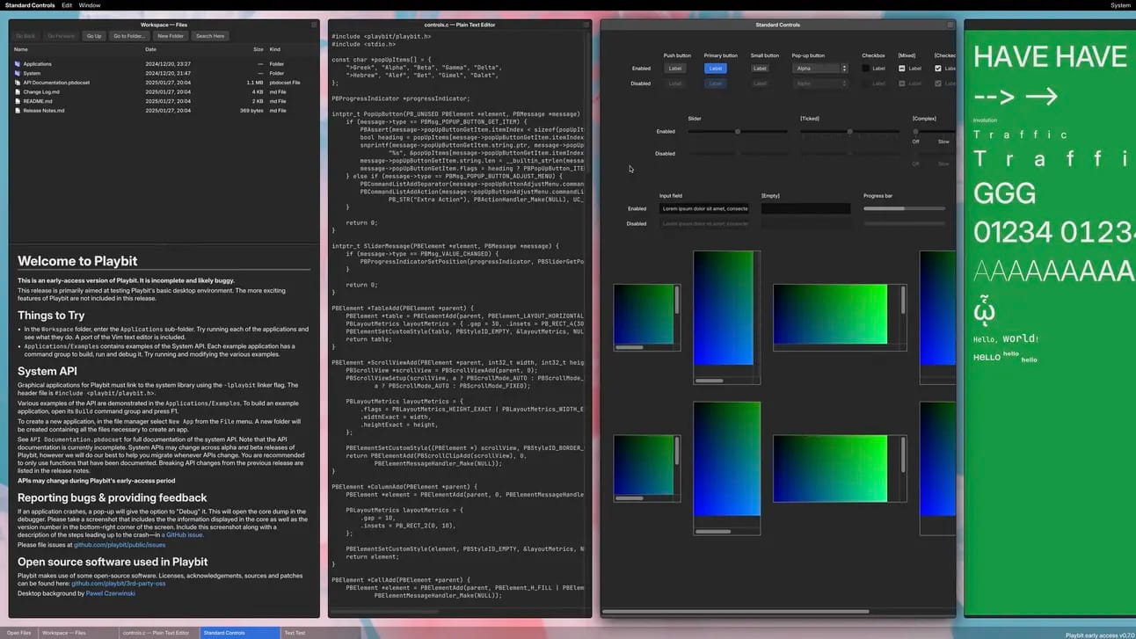Sort files by the Name column header
The image size is (1136, 639).
tap(21, 49)
